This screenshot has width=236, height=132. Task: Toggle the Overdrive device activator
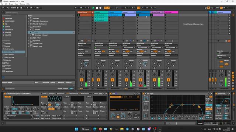216,94
